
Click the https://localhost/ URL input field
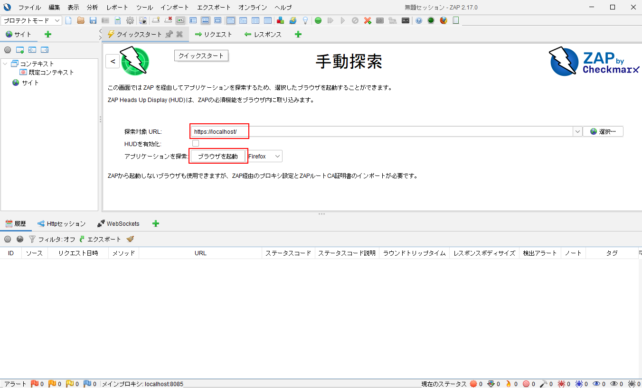tap(381, 131)
